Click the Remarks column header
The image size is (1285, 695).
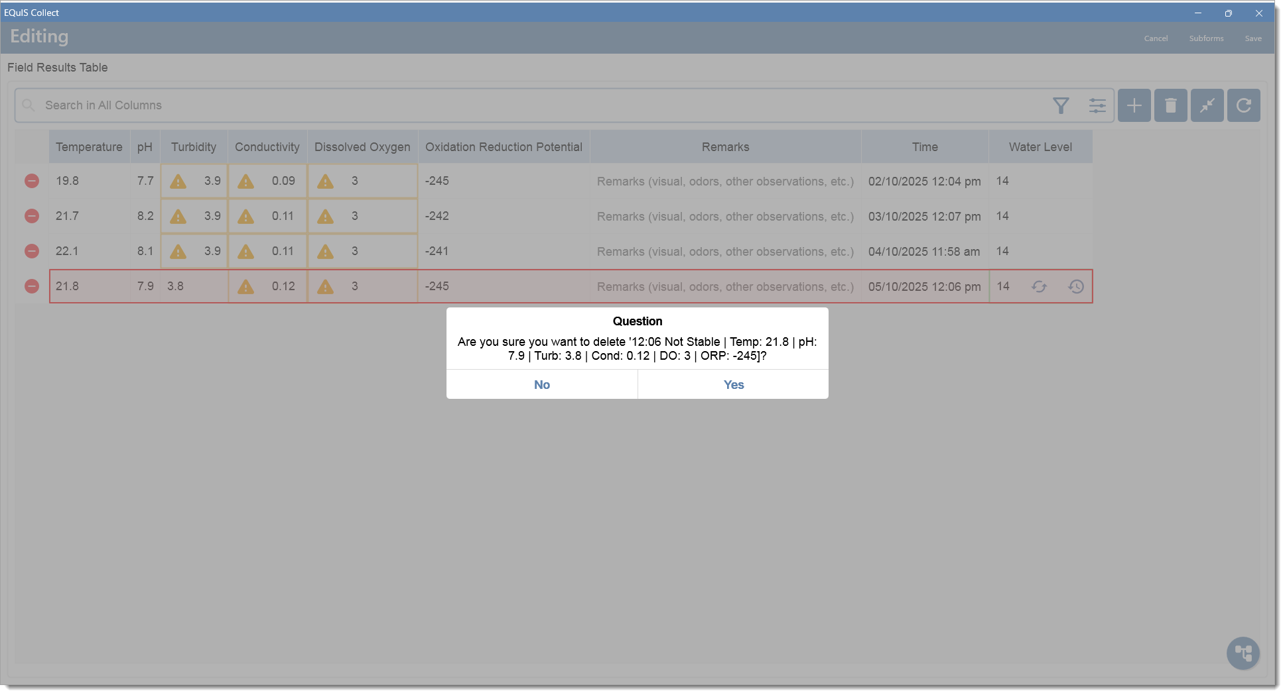click(x=726, y=147)
